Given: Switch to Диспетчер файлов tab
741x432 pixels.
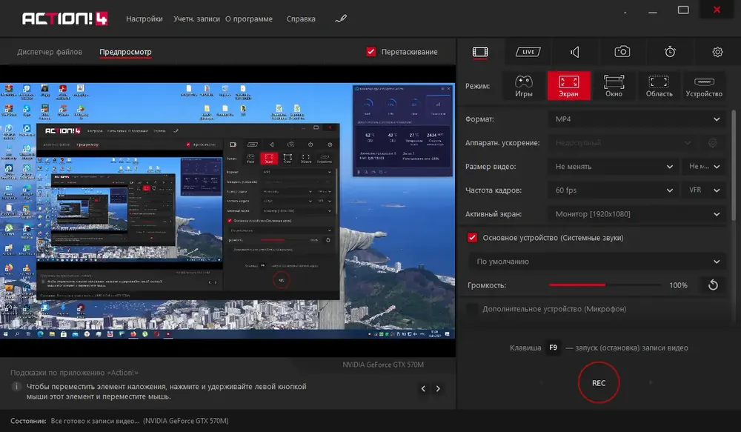Looking at the screenshot, I should point(50,52).
